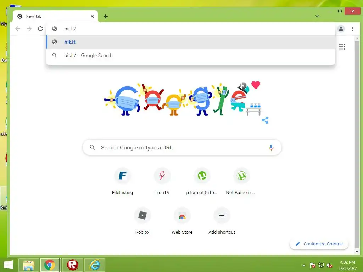Viewport: 363px width, 272px height.
Task: Open Chrome three-dot menu
Action: pos(352,29)
